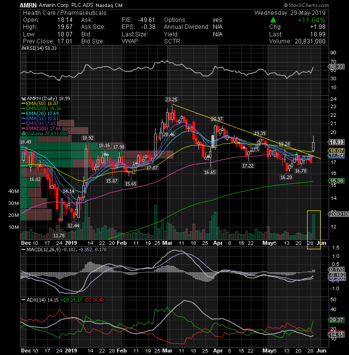Click the +DI 29.37 legend text
This screenshot has width=349, height=355.
click(71, 300)
